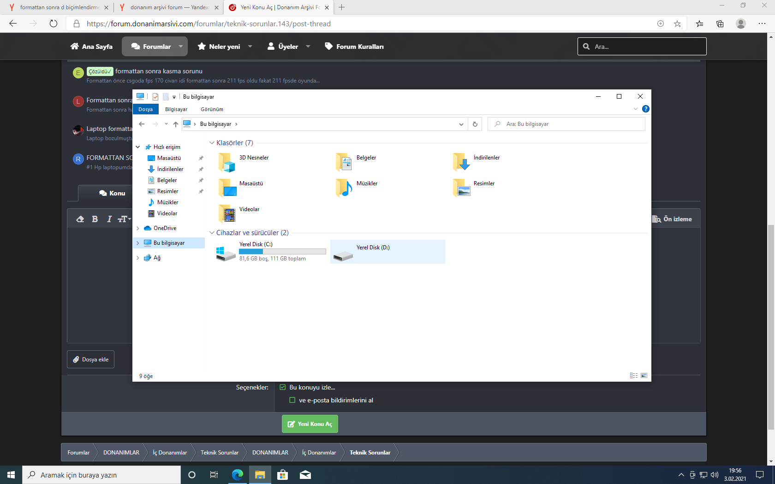Open the browser profile avatar
Screen dimensions: 775x484
tap(741, 24)
